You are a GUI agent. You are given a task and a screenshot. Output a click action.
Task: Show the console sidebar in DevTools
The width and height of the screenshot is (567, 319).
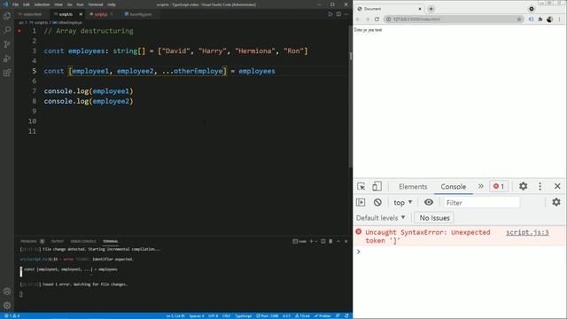pos(361,203)
